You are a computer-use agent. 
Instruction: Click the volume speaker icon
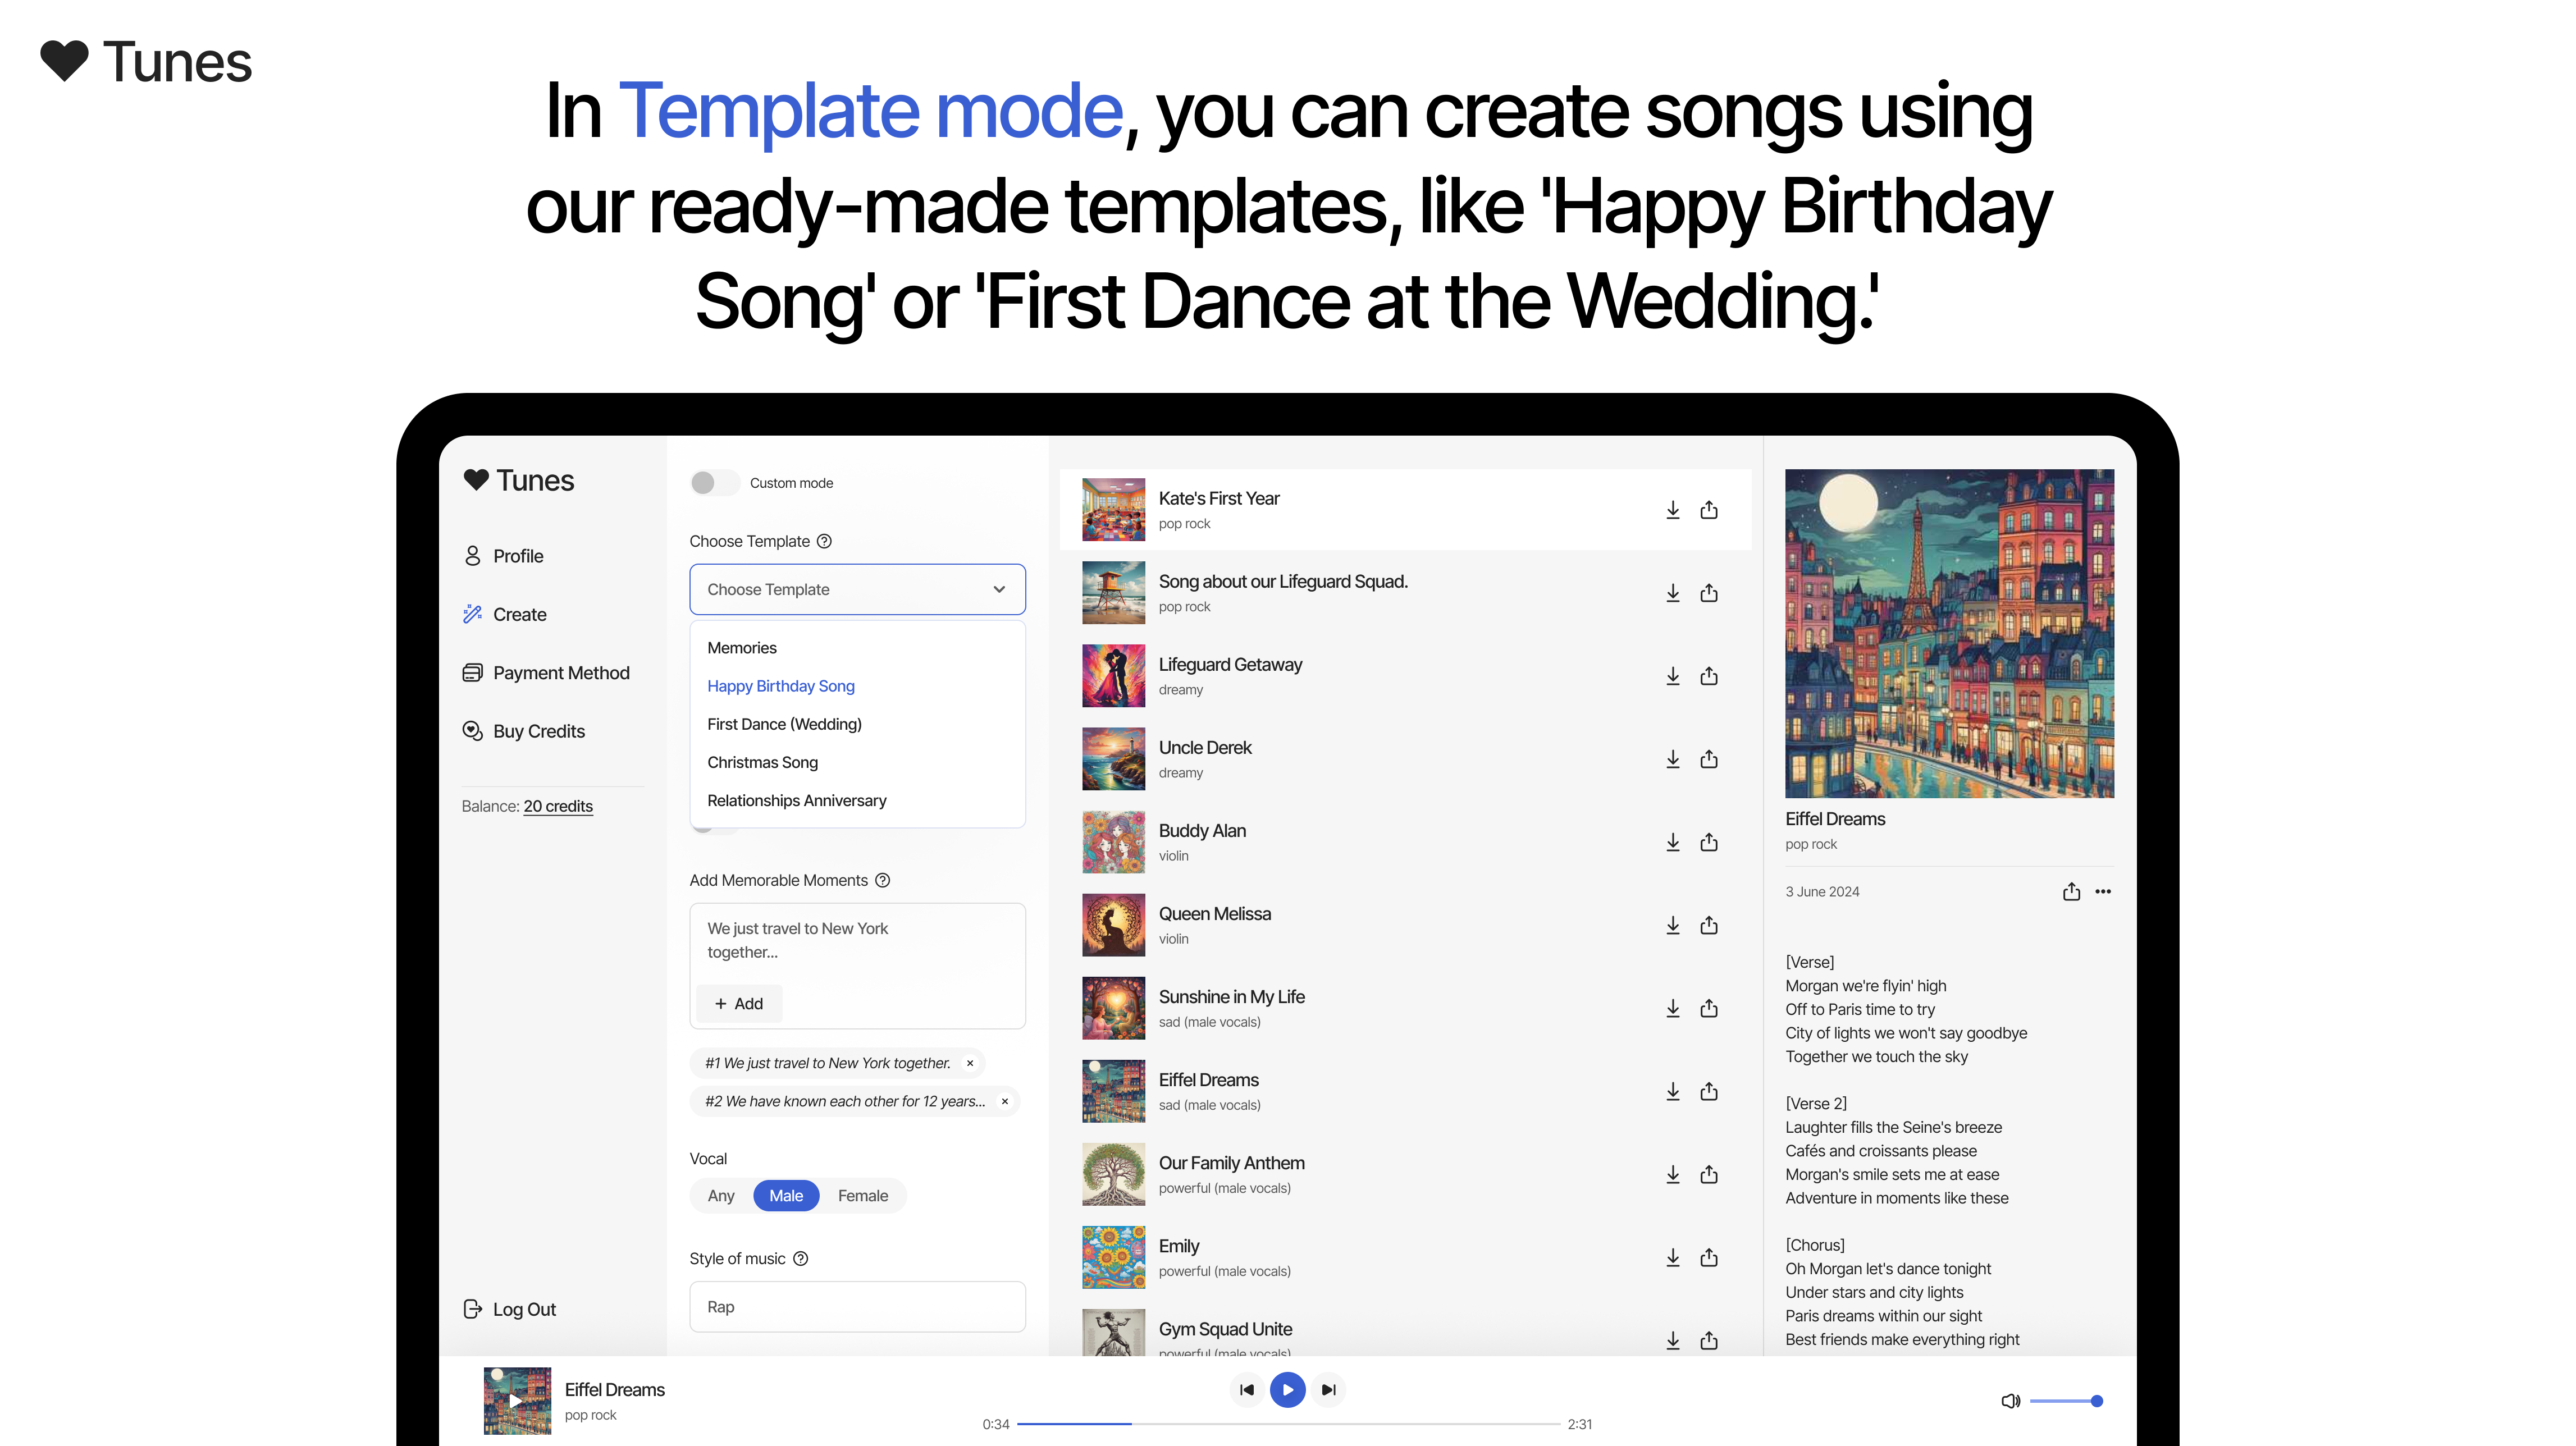(x=2010, y=1401)
